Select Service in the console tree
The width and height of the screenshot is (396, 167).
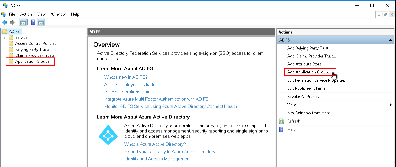click(21, 38)
